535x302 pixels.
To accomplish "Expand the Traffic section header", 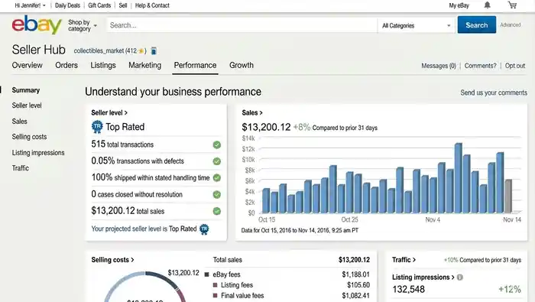I will click(404, 260).
